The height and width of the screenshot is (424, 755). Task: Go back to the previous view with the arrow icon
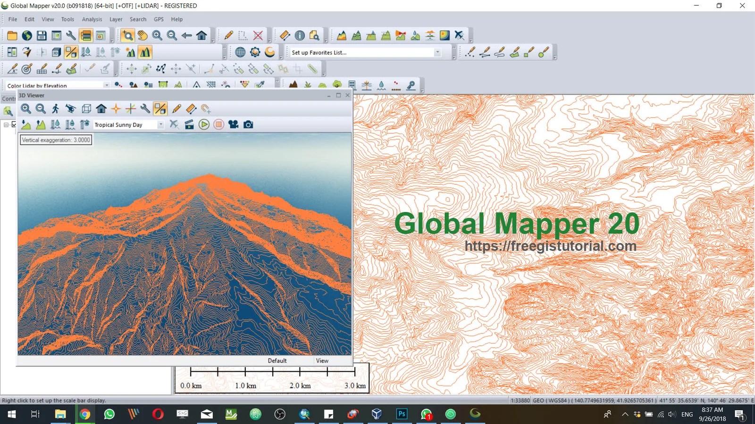coord(187,35)
